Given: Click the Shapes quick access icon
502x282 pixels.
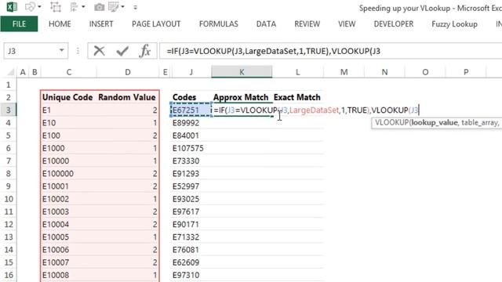Looking at the screenshot, I should pyautogui.click(x=31, y=7).
